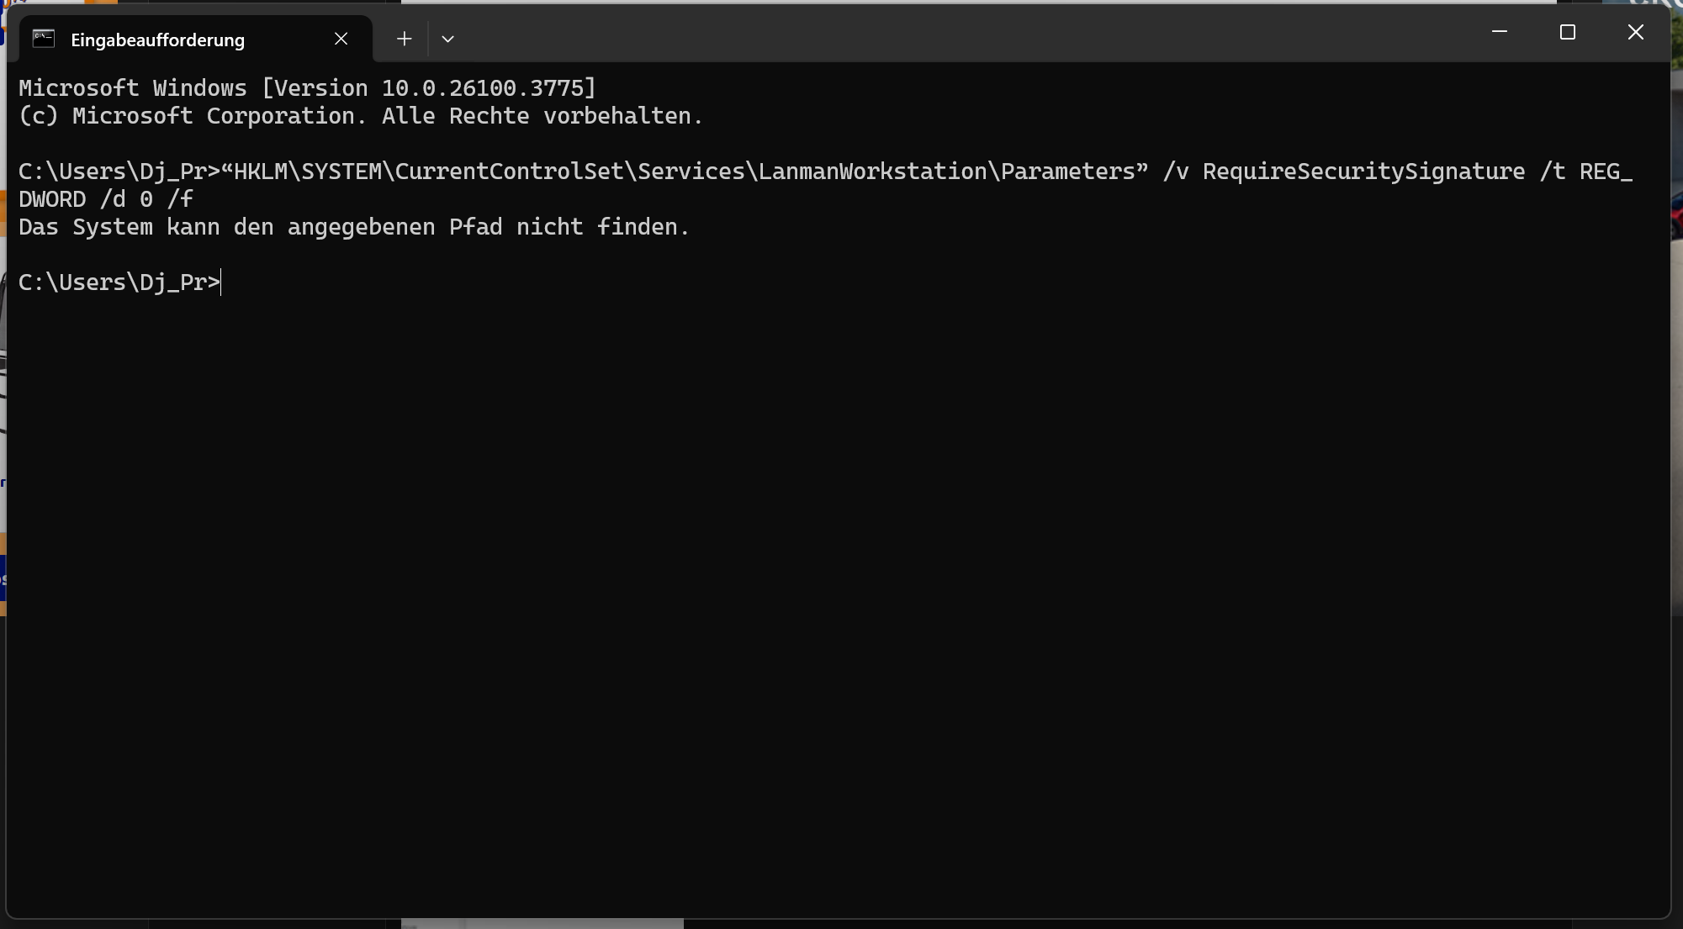Open a new tab with the plus button
The image size is (1683, 929).
404,39
